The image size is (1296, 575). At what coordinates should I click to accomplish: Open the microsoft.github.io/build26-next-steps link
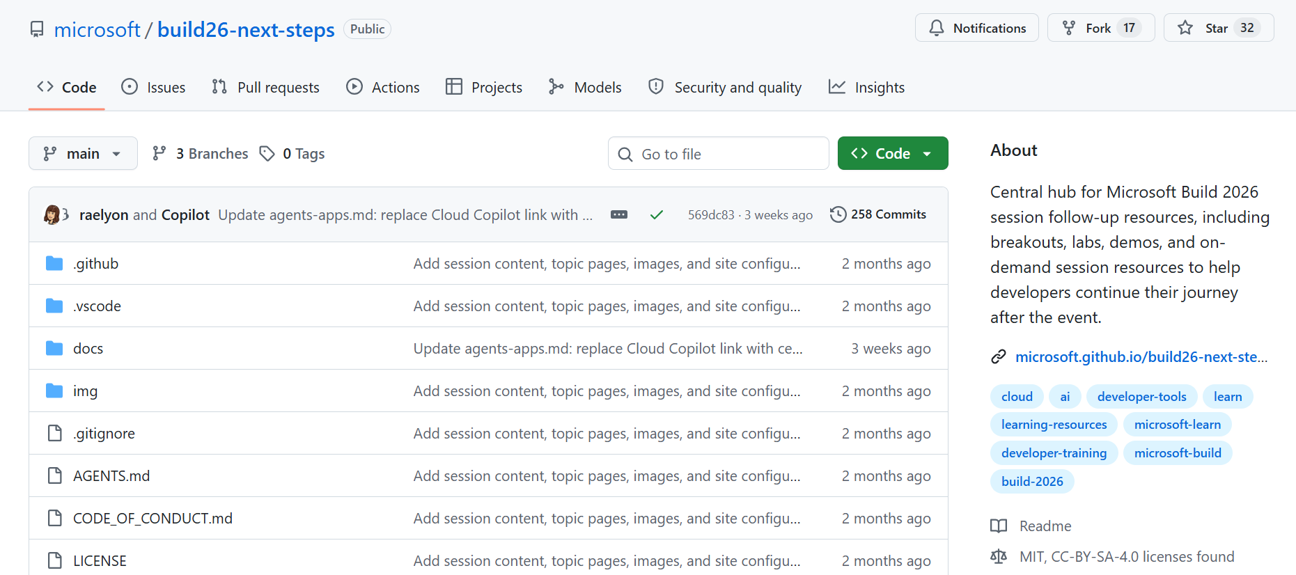(x=1141, y=356)
